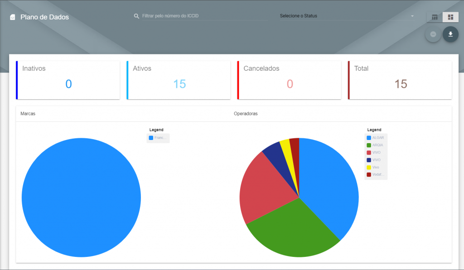Click the search magnifier icon
This screenshot has width=464, height=270.
pos(136,16)
